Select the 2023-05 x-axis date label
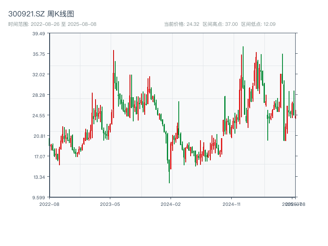This screenshot has width=328, height=246. click(110, 204)
